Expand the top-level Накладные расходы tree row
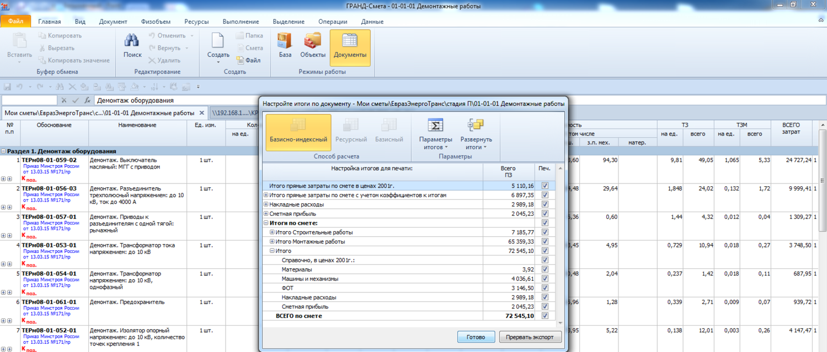 click(266, 204)
